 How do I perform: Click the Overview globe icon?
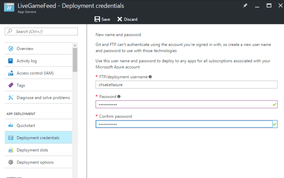point(11,48)
